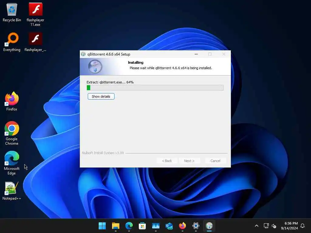The width and height of the screenshot is (311, 233).
Task: Click the Show details button
Action: point(101,96)
